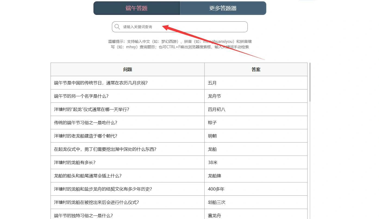Select question 端午节的另一个名字是什么?
Image resolution: width=379 pixels, height=219 pixels.
[127, 96]
